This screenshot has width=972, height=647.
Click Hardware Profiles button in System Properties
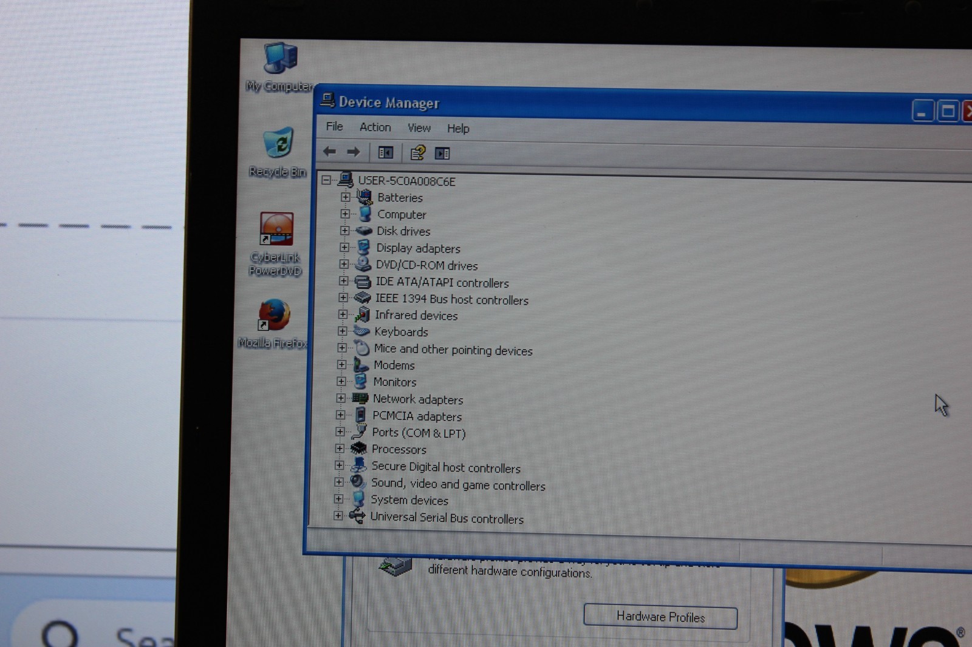tap(660, 617)
